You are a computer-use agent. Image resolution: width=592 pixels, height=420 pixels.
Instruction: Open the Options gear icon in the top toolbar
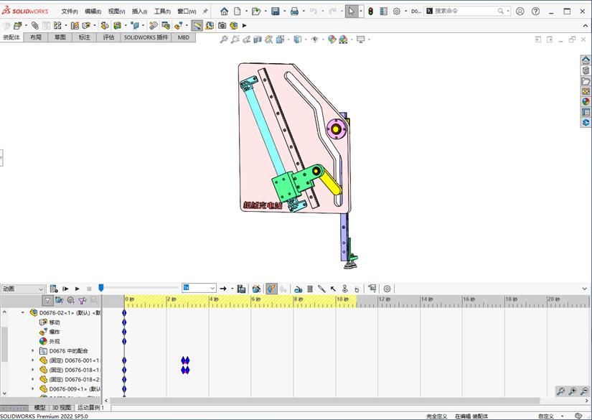tap(396, 11)
